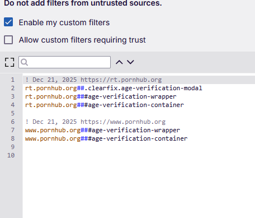Click first comment line with rt URL
Viewport: 255px width, 218px height.
click(93, 80)
